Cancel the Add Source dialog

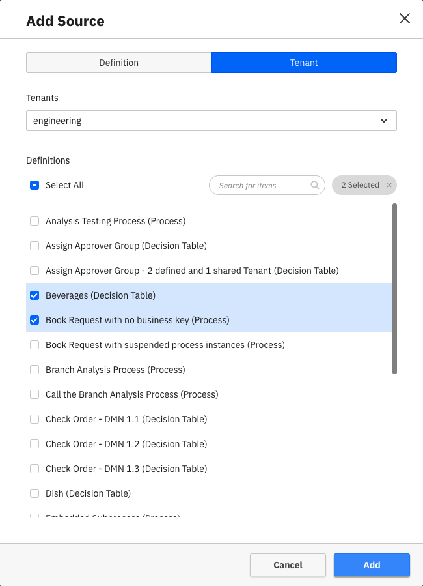(288, 564)
